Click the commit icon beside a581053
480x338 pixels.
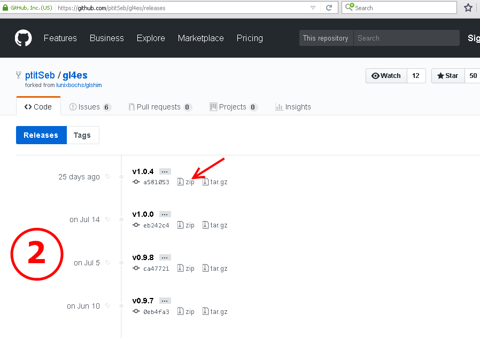pyautogui.click(x=136, y=182)
